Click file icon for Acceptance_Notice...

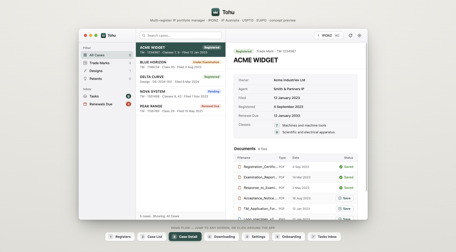coord(239,198)
